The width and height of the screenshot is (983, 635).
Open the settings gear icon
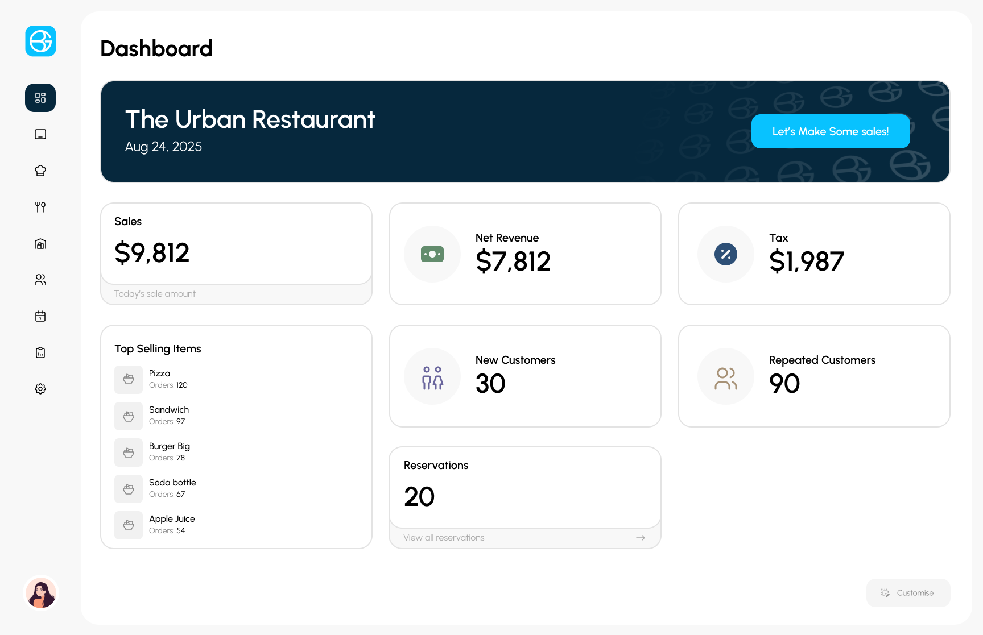[40, 389]
